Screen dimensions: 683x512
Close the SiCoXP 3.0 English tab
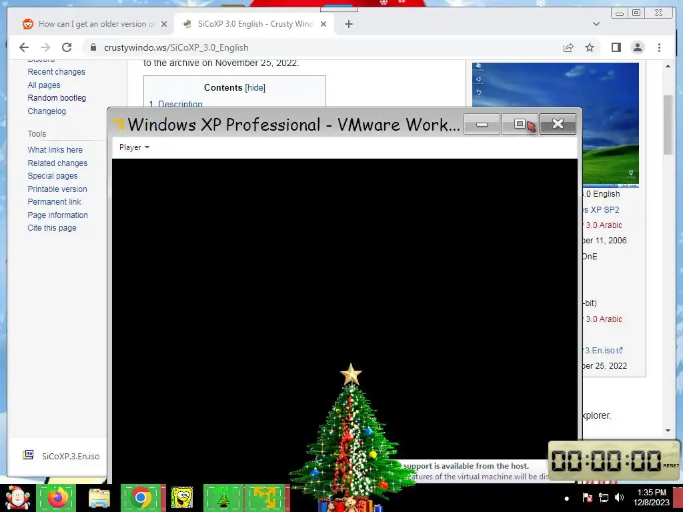[323, 24]
